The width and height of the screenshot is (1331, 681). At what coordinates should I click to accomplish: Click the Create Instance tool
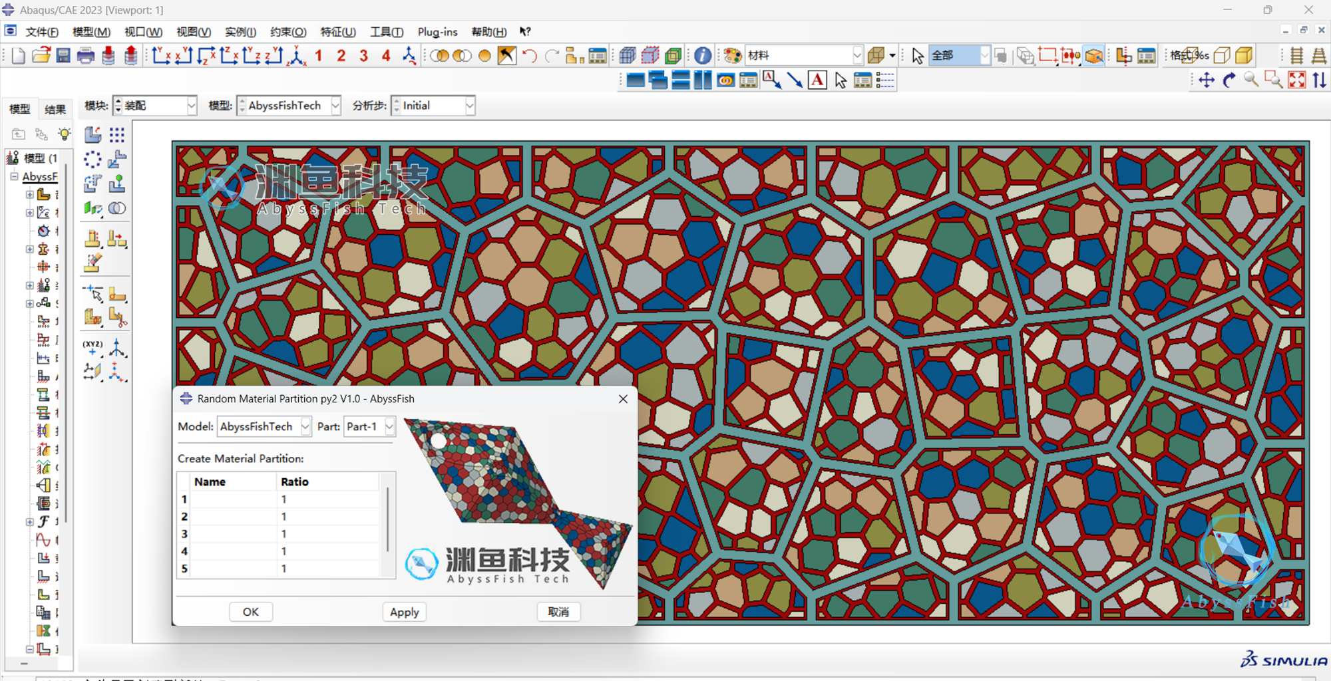[x=93, y=135]
